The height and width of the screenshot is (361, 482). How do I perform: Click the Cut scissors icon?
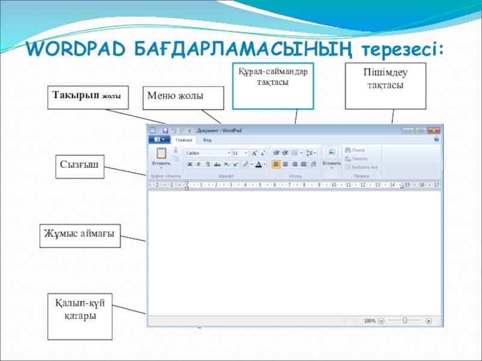tap(175, 150)
